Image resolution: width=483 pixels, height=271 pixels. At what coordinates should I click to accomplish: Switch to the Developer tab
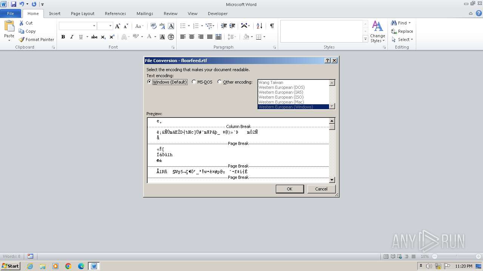click(218, 14)
